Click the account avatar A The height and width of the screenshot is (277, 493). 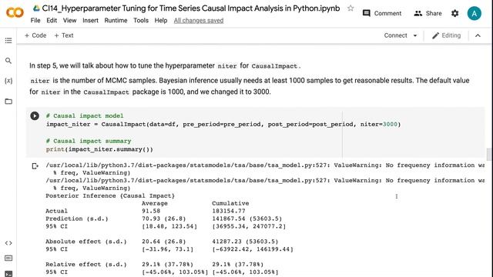click(x=474, y=14)
